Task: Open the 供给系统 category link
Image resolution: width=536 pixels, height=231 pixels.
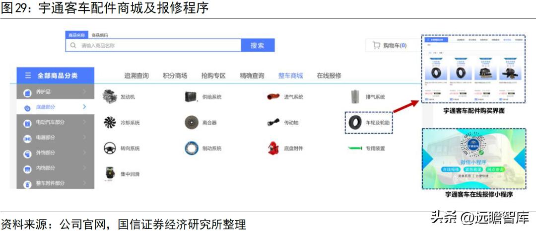Action: coord(212,97)
